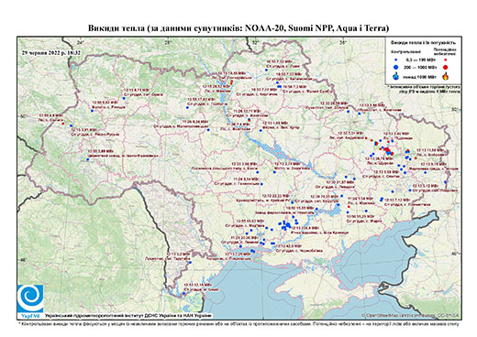Click the red marker near Yurivka in the southeast

pyautogui.click(x=349, y=207)
